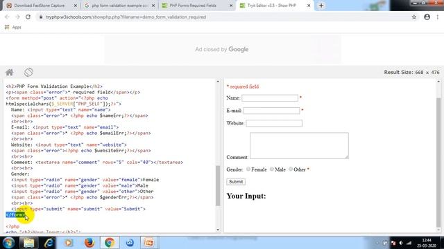This screenshot has width=444, height=249.
Task: Rotate the editor layout with orientation icon
Action: click(x=28, y=72)
